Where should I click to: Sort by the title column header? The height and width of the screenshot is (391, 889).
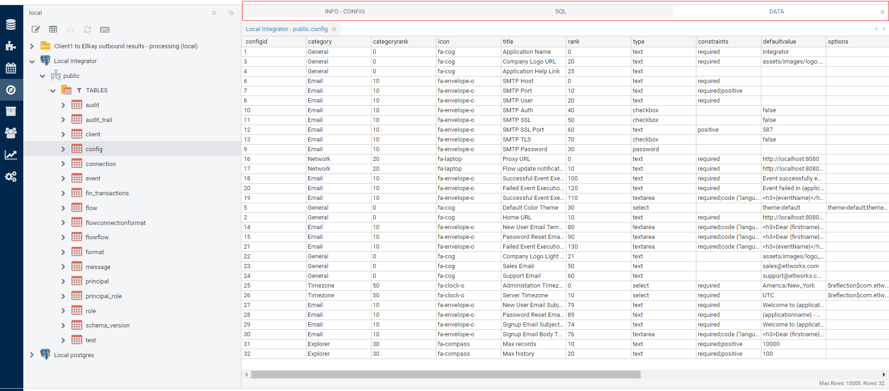tap(533, 41)
